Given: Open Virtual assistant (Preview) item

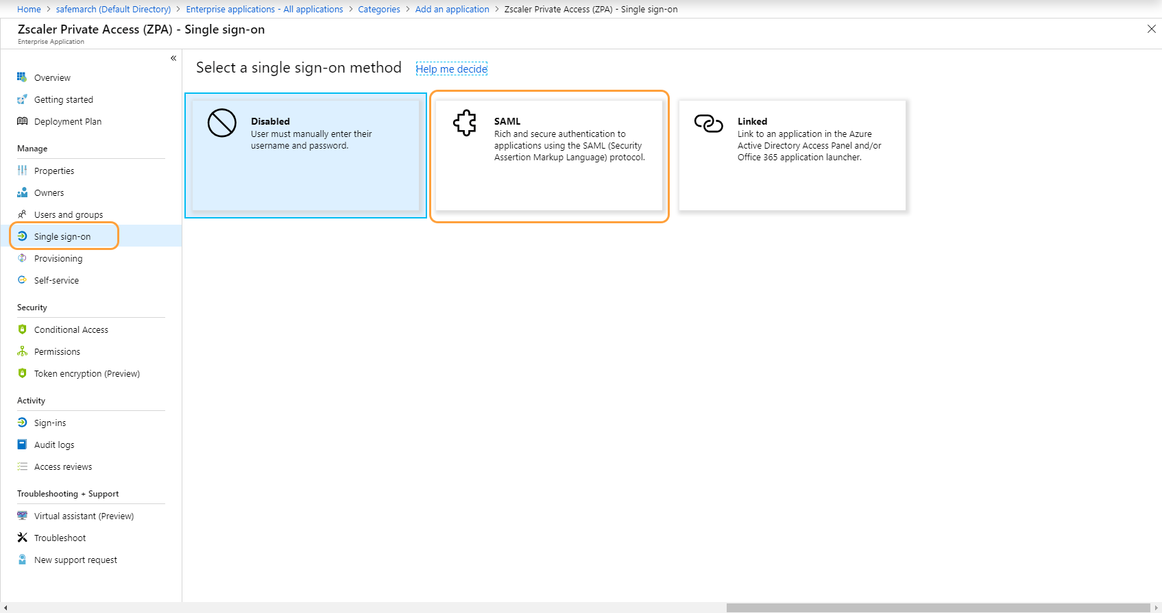Looking at the screenshot, I should click(84, 516).
